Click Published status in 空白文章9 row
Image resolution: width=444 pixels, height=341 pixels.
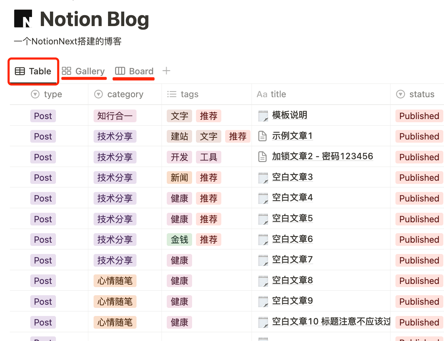coord(419,302)
